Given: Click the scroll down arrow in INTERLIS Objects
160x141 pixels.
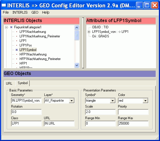Looking at the screenshot, I should coord(77,65).
